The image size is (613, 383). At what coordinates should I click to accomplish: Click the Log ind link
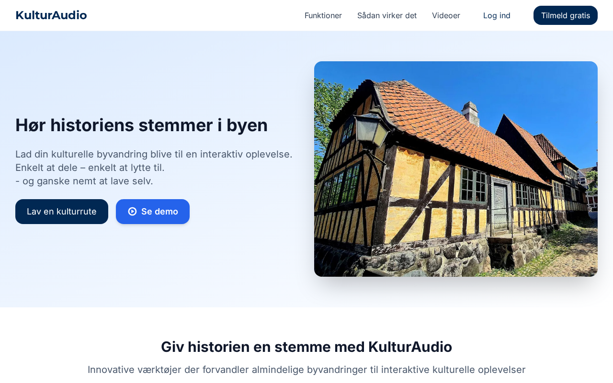tap(497, 15)
